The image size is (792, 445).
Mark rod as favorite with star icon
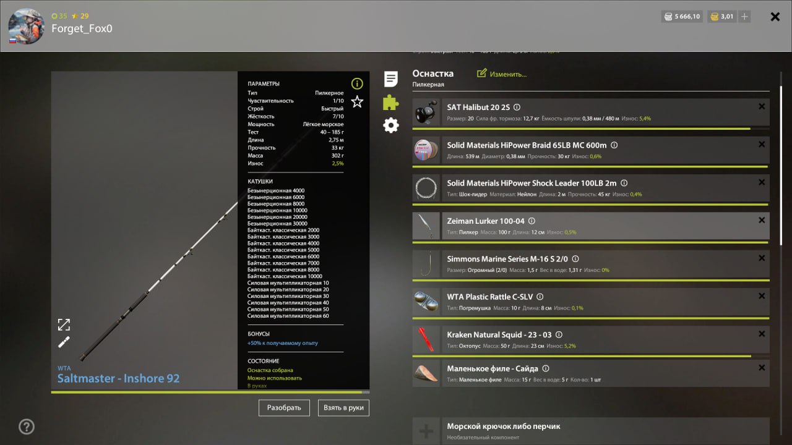coord(357,102)
